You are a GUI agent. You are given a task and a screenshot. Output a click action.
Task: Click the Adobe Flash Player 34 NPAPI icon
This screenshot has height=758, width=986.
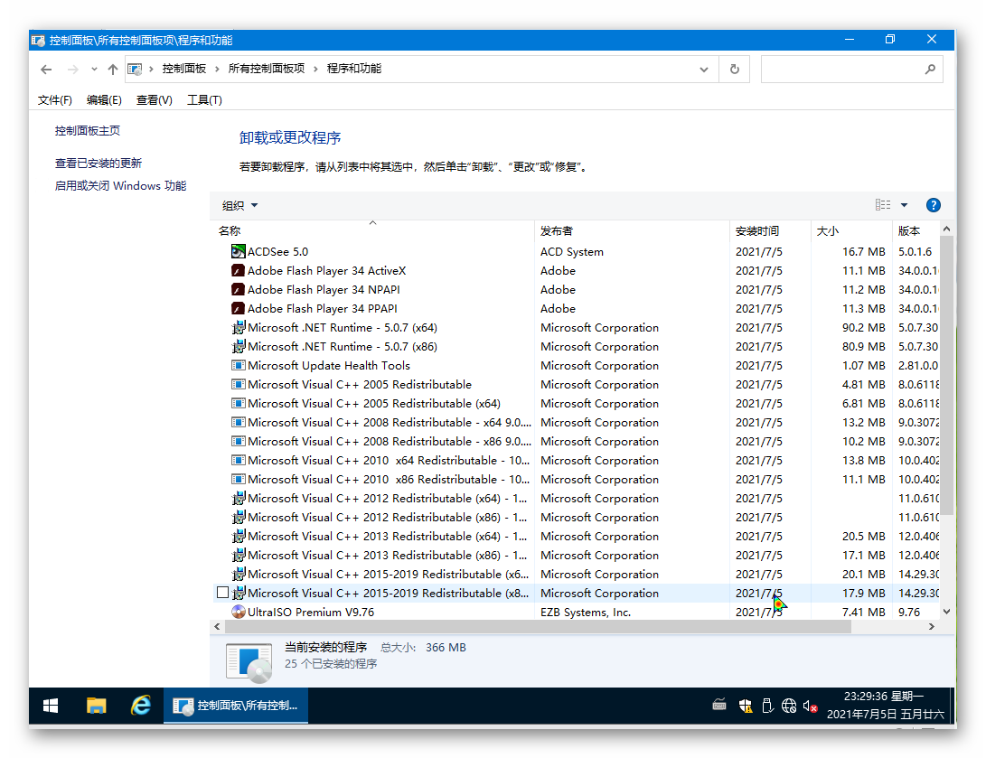click(x=239, y=289)
